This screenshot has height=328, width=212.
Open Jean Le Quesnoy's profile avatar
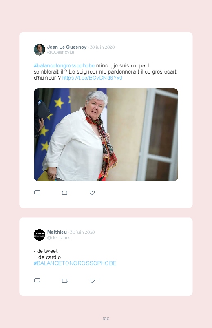[x=40, y=49]
